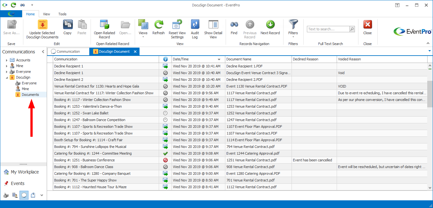
Task: Select the View ribbon tab
Action: (47, 14)
